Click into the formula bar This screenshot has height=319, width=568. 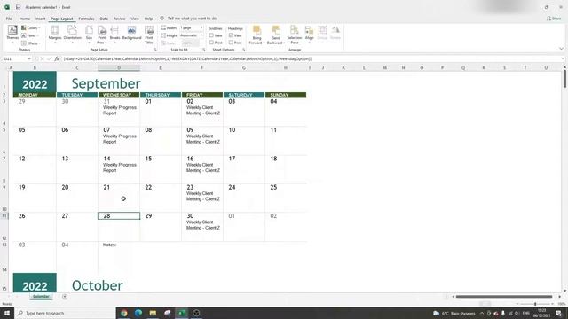point(311,58)
